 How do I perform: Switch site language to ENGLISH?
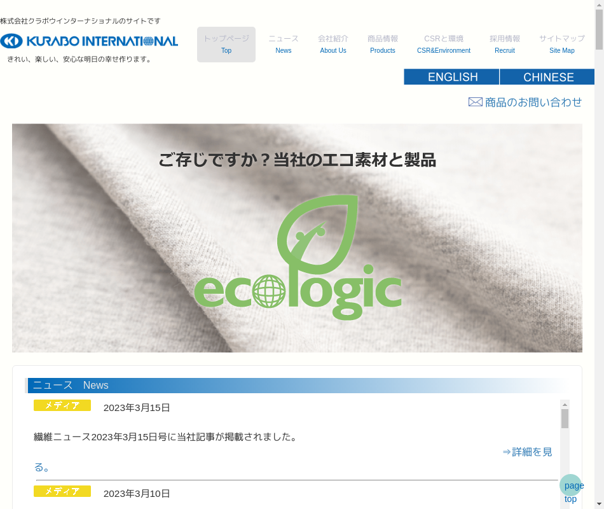451,77
